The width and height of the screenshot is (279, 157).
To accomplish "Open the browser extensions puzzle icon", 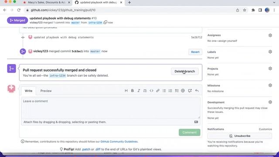I will click(x=253, y=10).
